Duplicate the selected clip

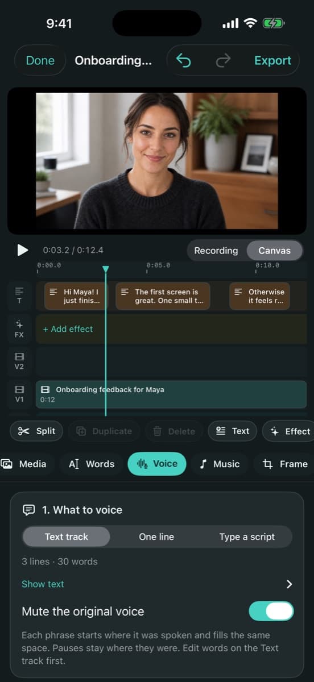104,431
